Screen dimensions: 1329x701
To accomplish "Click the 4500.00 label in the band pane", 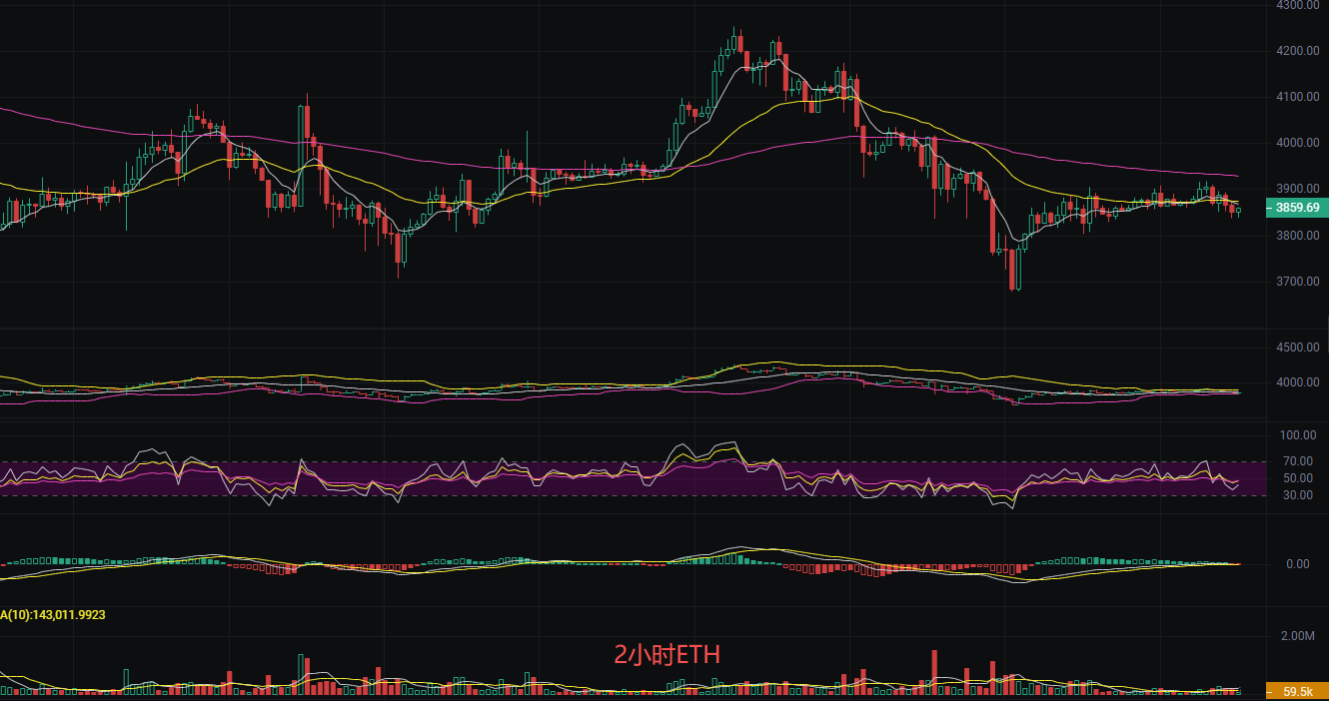I will (1297, 348).
